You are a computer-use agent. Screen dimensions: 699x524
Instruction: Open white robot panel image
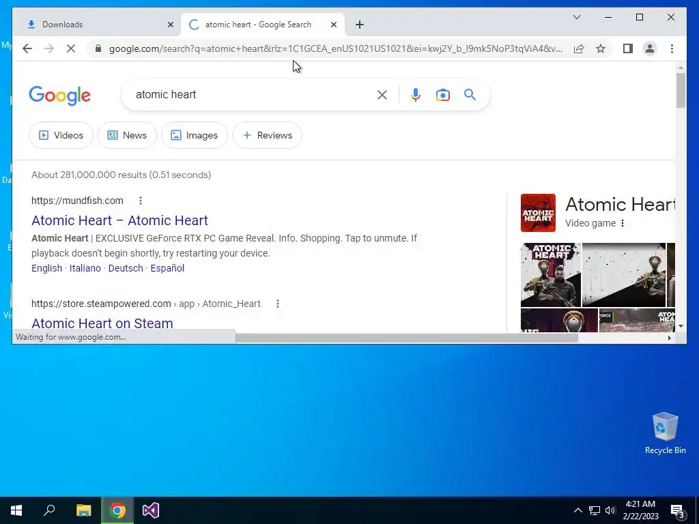point(624,275)
